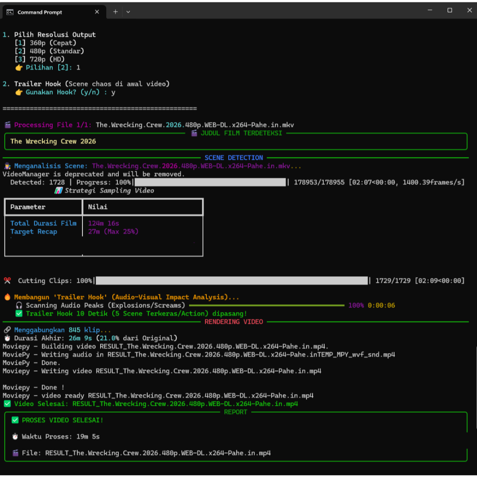Click the pointing hand icon beside Gunakan Hook
477x477 pixels.
coord(19,92)
